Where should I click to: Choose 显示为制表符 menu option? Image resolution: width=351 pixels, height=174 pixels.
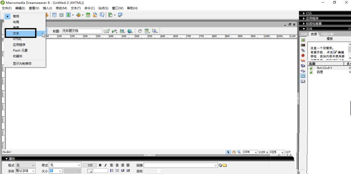(x=22, y=64)
